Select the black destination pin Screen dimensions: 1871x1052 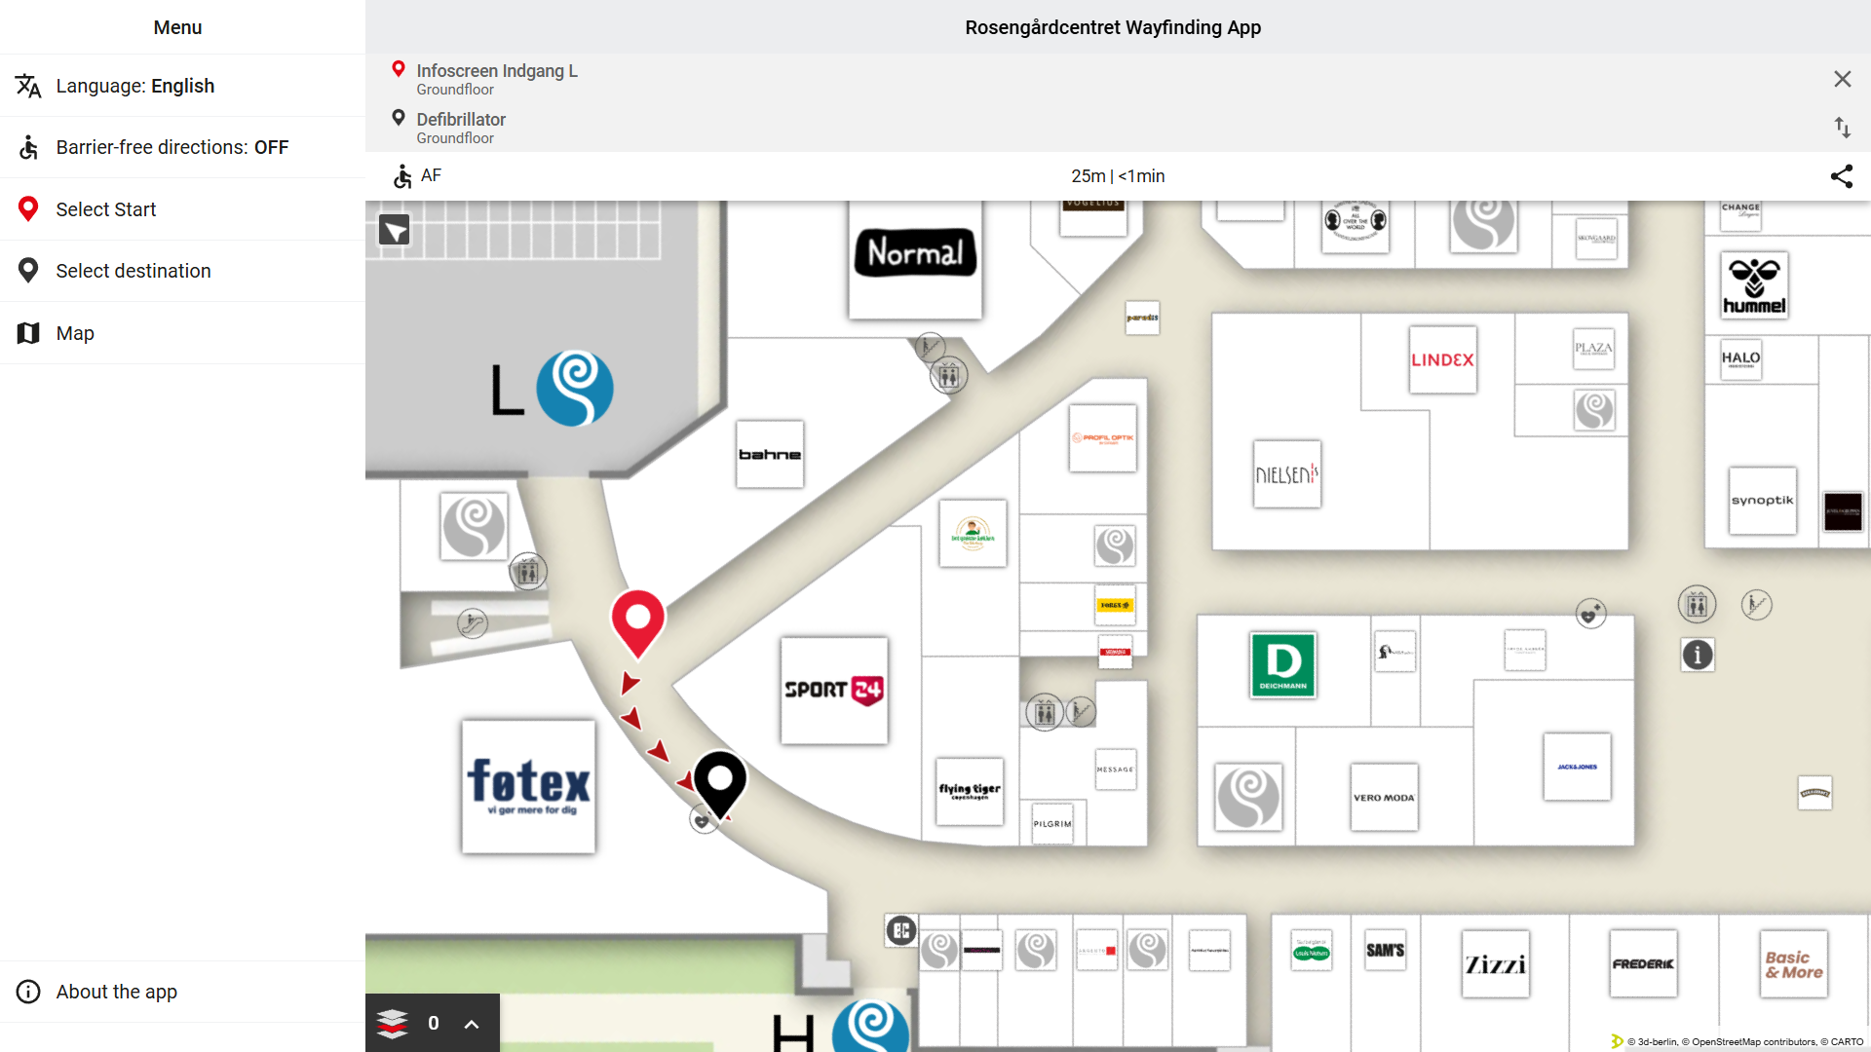(x=720, y=784)
